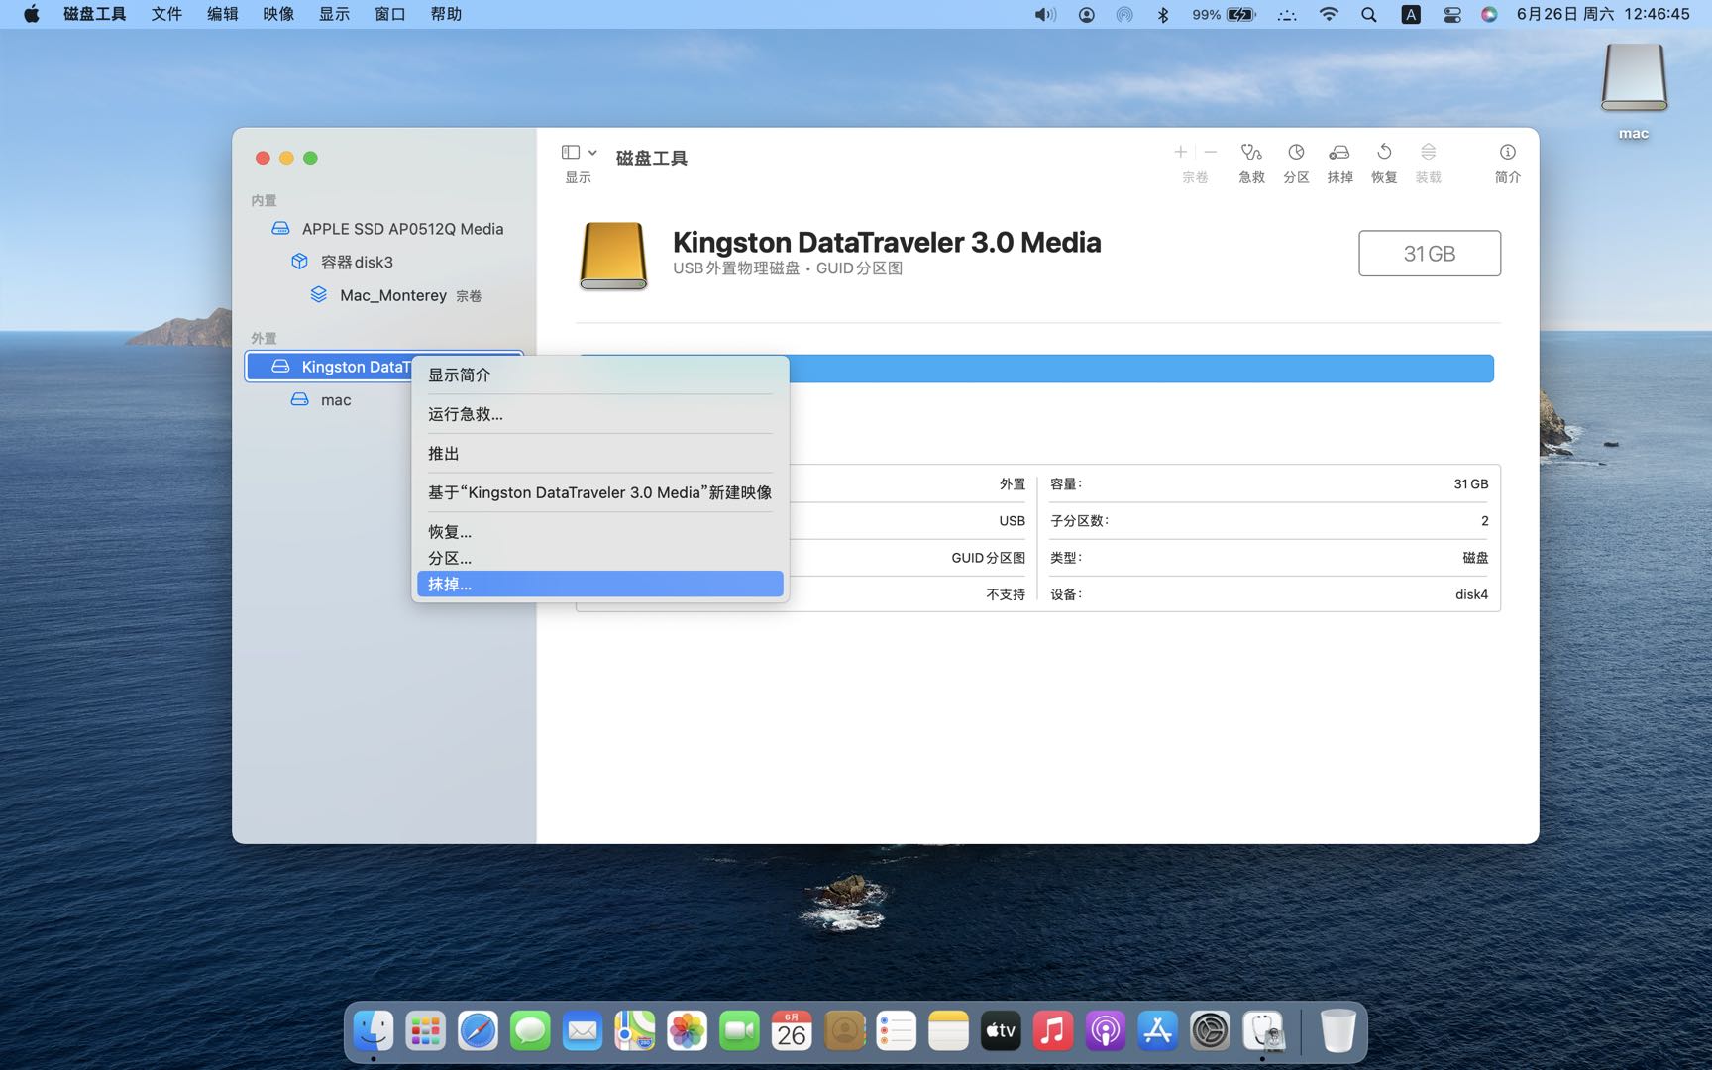Viewport: 1712px width, 1070px height.
Task: Open Calendar in the Dock
Action: 792,1031
